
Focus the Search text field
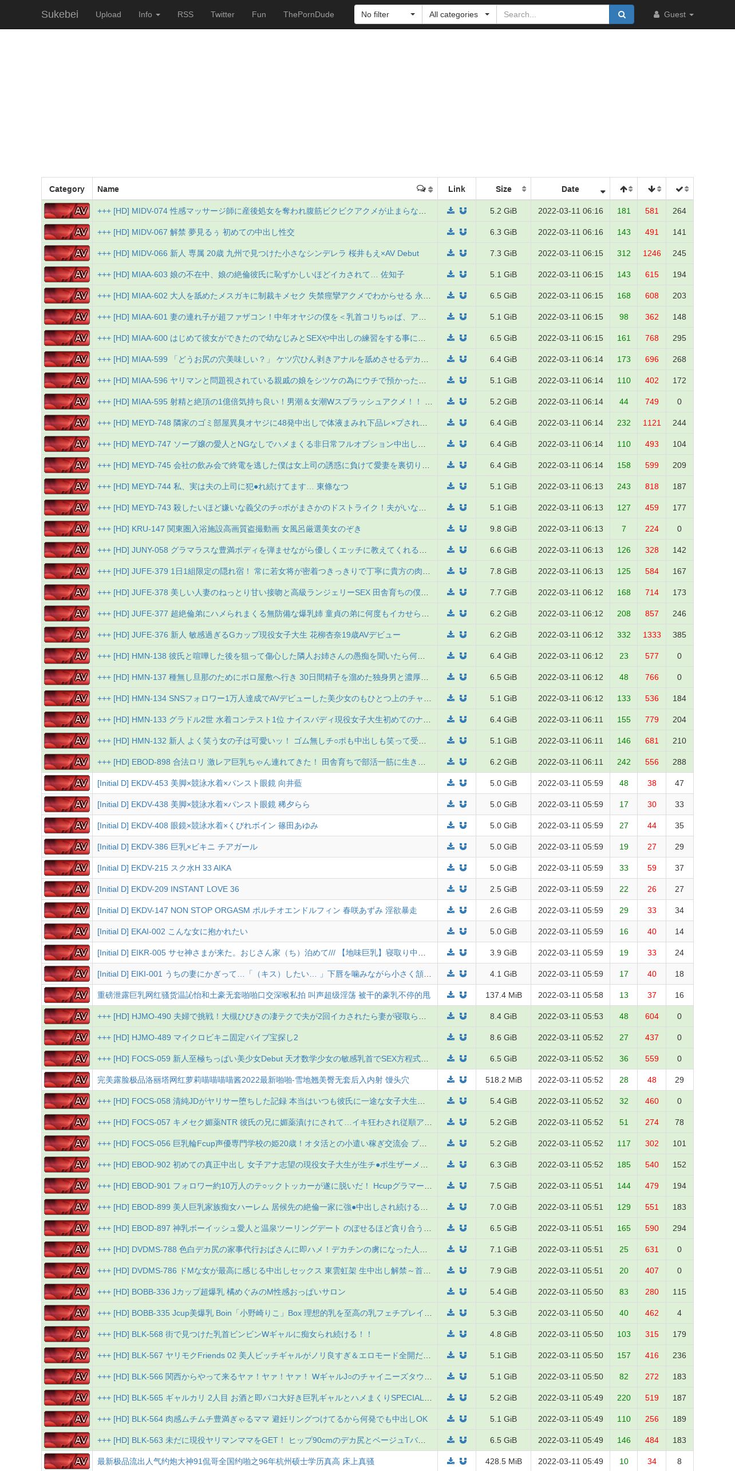[x=552, y=14]
